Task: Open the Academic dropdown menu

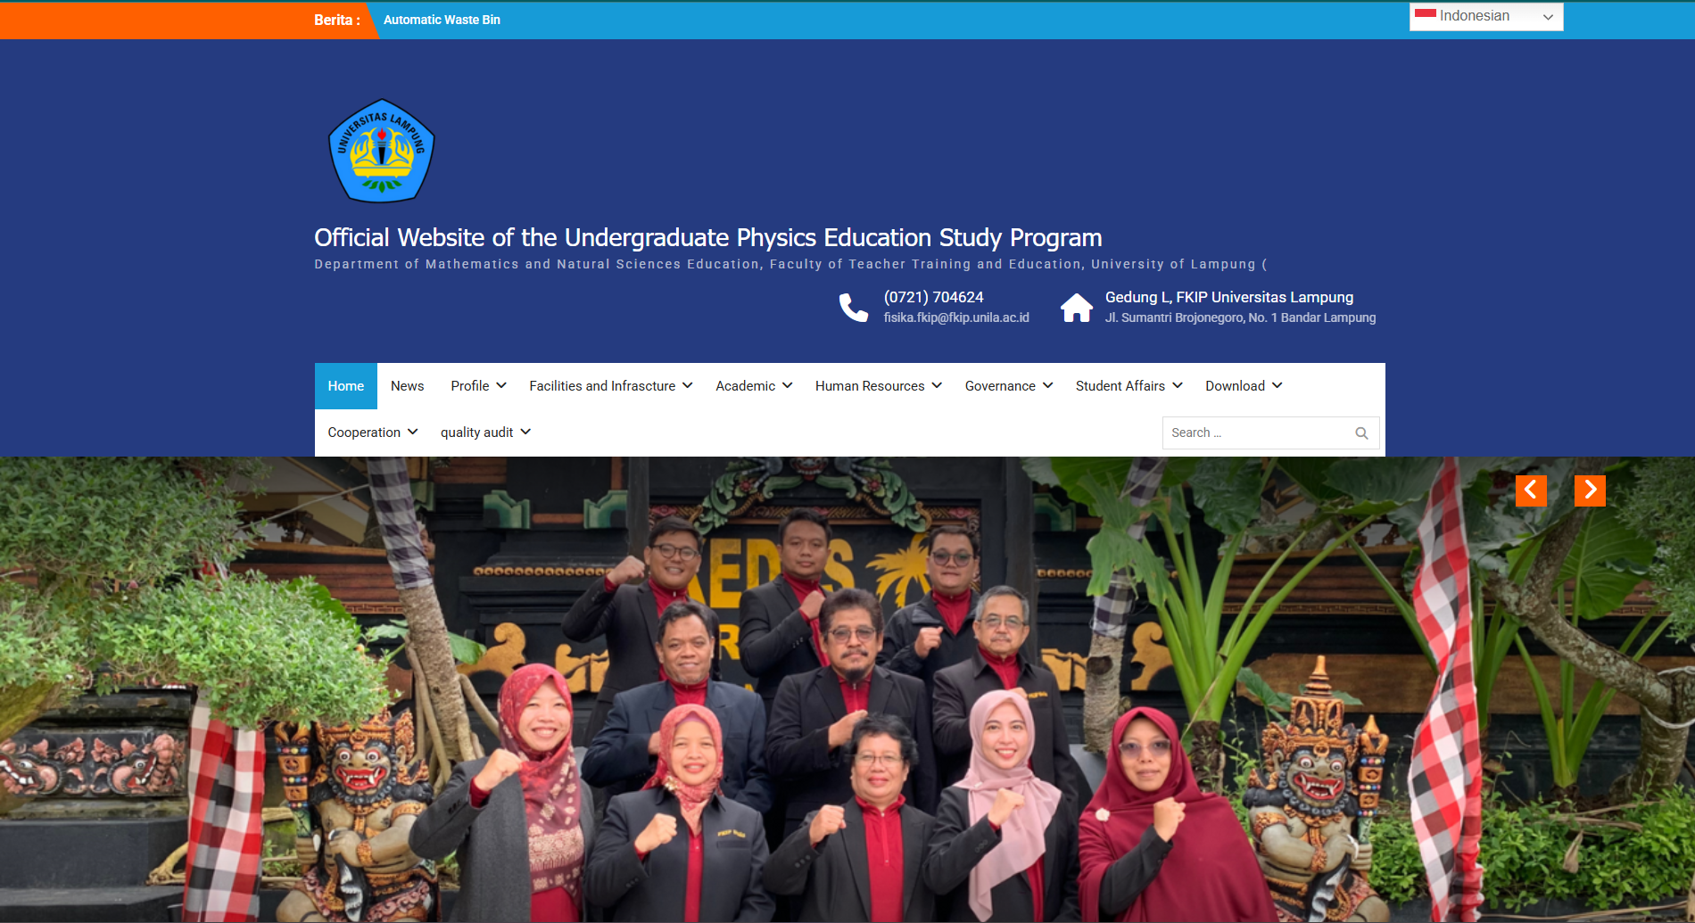Action: (753, 386)
